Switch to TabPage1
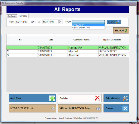The width and height of the screenshot is (139, 124). pyautogui.click(x=12, y=16)
